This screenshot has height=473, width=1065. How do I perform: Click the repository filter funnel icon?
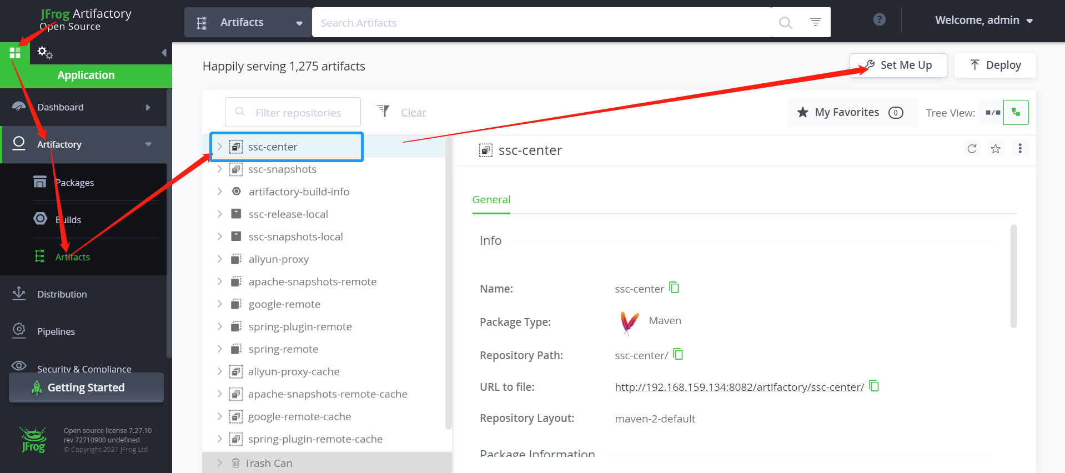point(383,111)
